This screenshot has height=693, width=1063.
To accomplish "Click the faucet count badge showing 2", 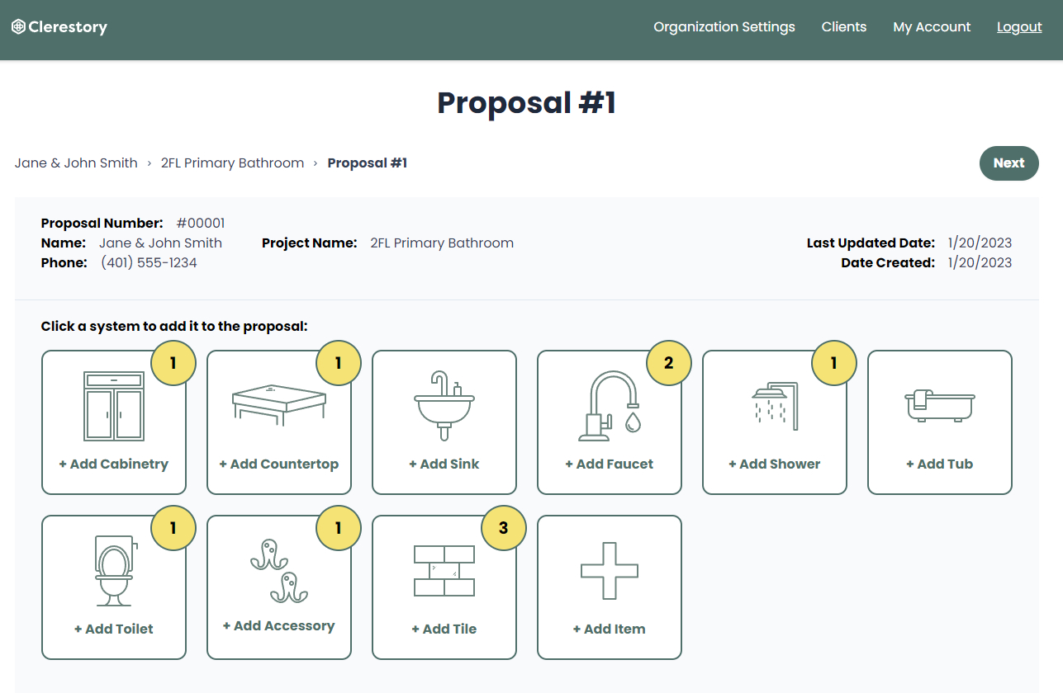I will pos(669,363).
